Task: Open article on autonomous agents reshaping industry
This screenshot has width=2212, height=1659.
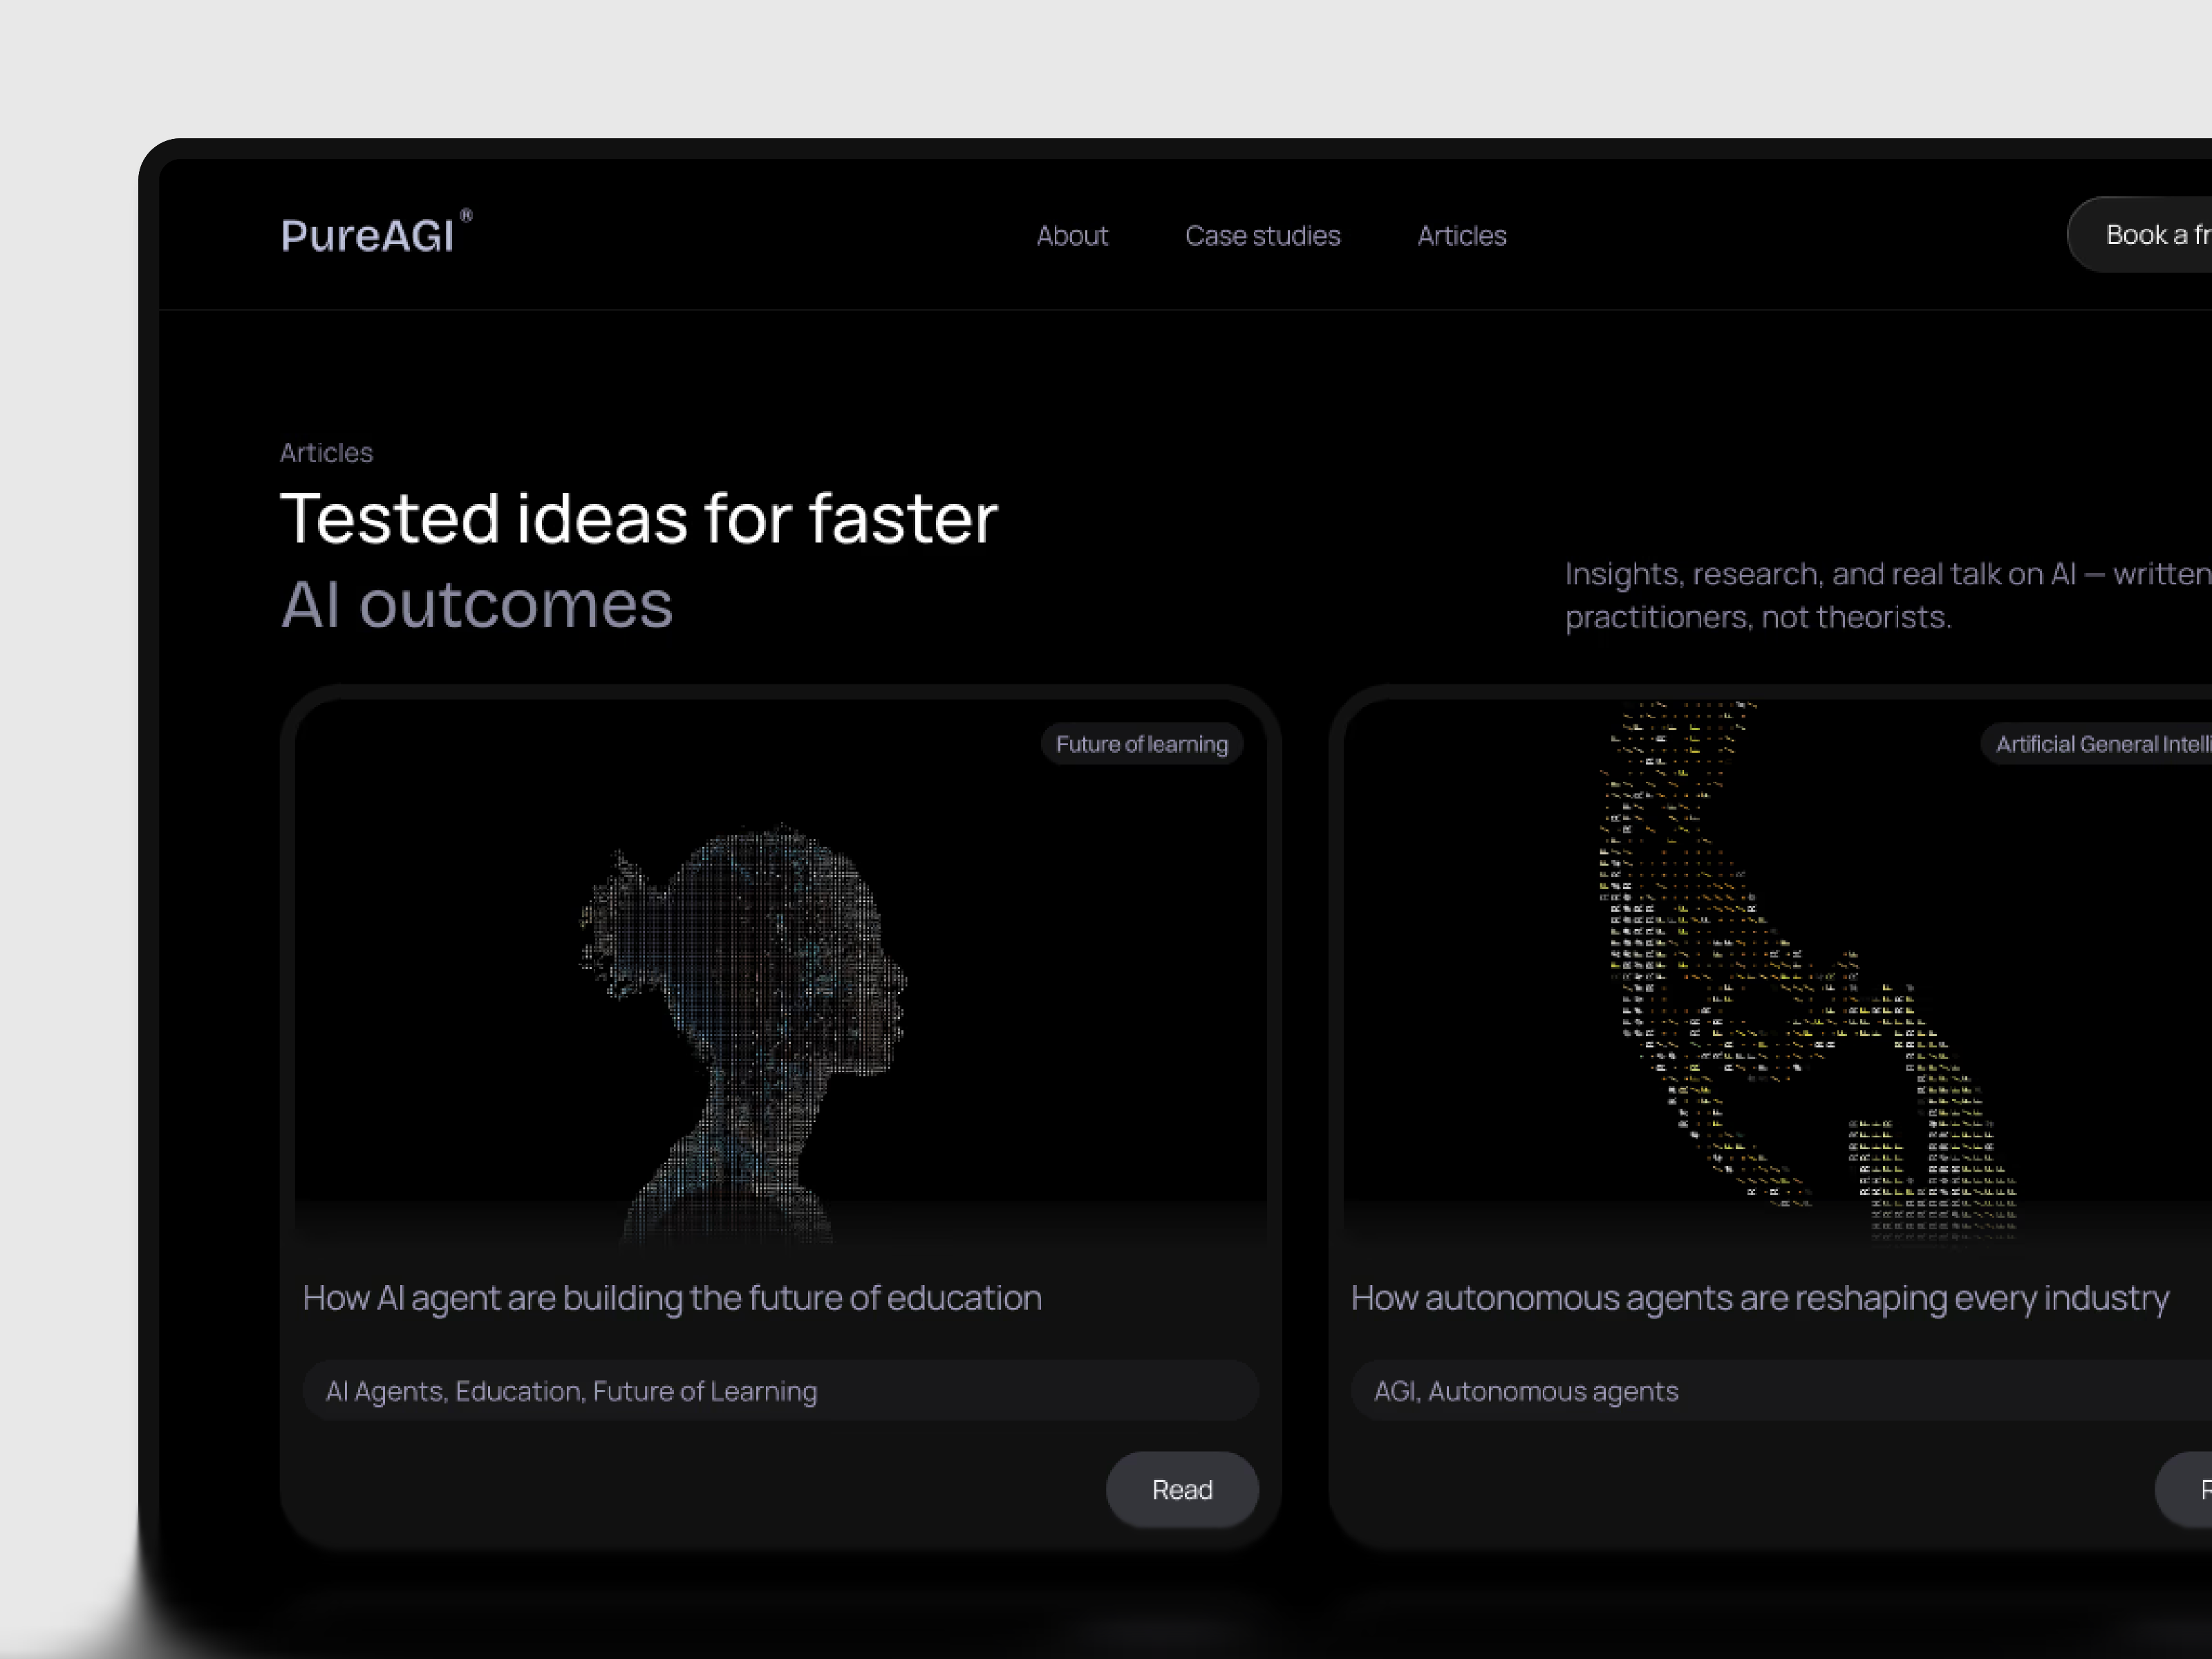Action: pos(1760,1297)
